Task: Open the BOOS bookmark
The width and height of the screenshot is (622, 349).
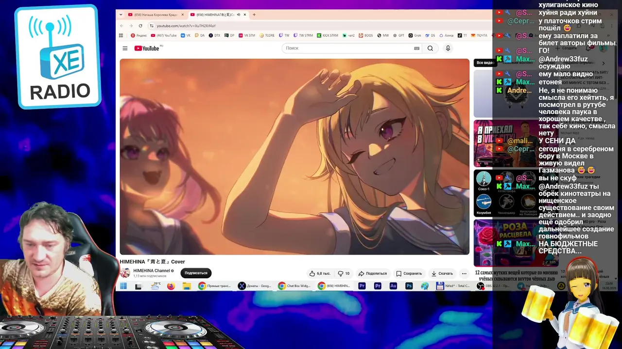Action: pos(366,35)
